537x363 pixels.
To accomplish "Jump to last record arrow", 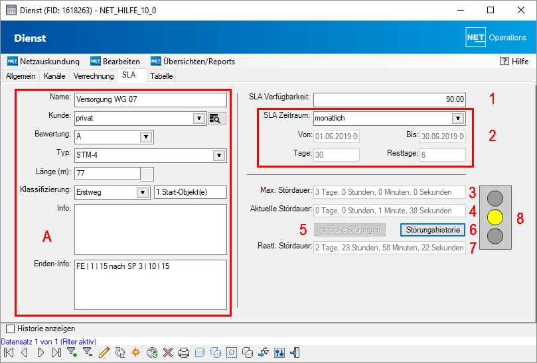I will coord(56,352).
